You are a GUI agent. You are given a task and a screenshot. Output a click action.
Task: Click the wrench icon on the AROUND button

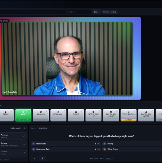[x=47, y=111]
